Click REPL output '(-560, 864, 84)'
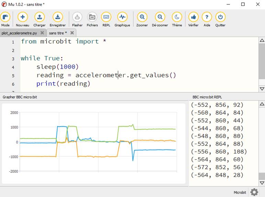This screenshot has width=265, height=197. point(217,113)
